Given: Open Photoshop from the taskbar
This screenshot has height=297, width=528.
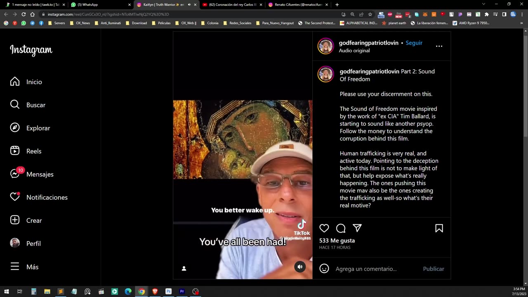Looking at the screenshot, I should point(168,291).
